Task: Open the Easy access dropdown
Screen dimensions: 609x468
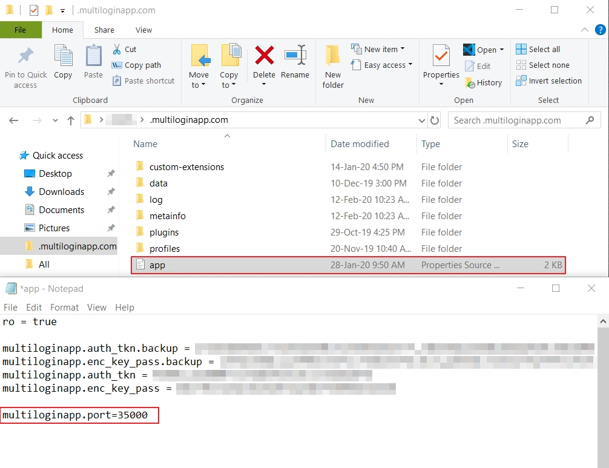Action: [x=381, y=65]
